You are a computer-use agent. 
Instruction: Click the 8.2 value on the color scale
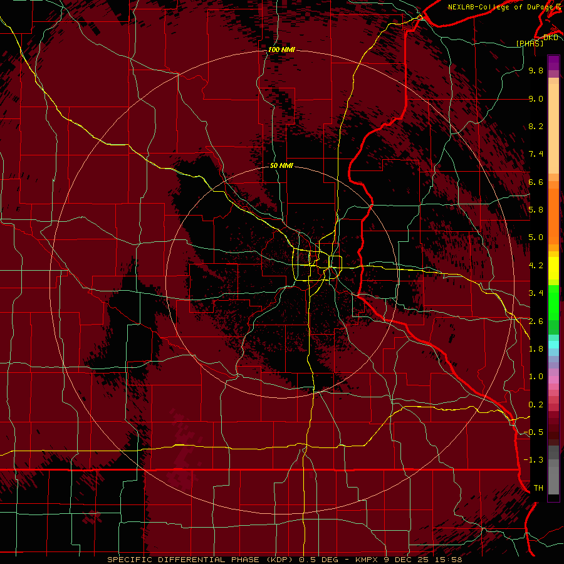536,126
